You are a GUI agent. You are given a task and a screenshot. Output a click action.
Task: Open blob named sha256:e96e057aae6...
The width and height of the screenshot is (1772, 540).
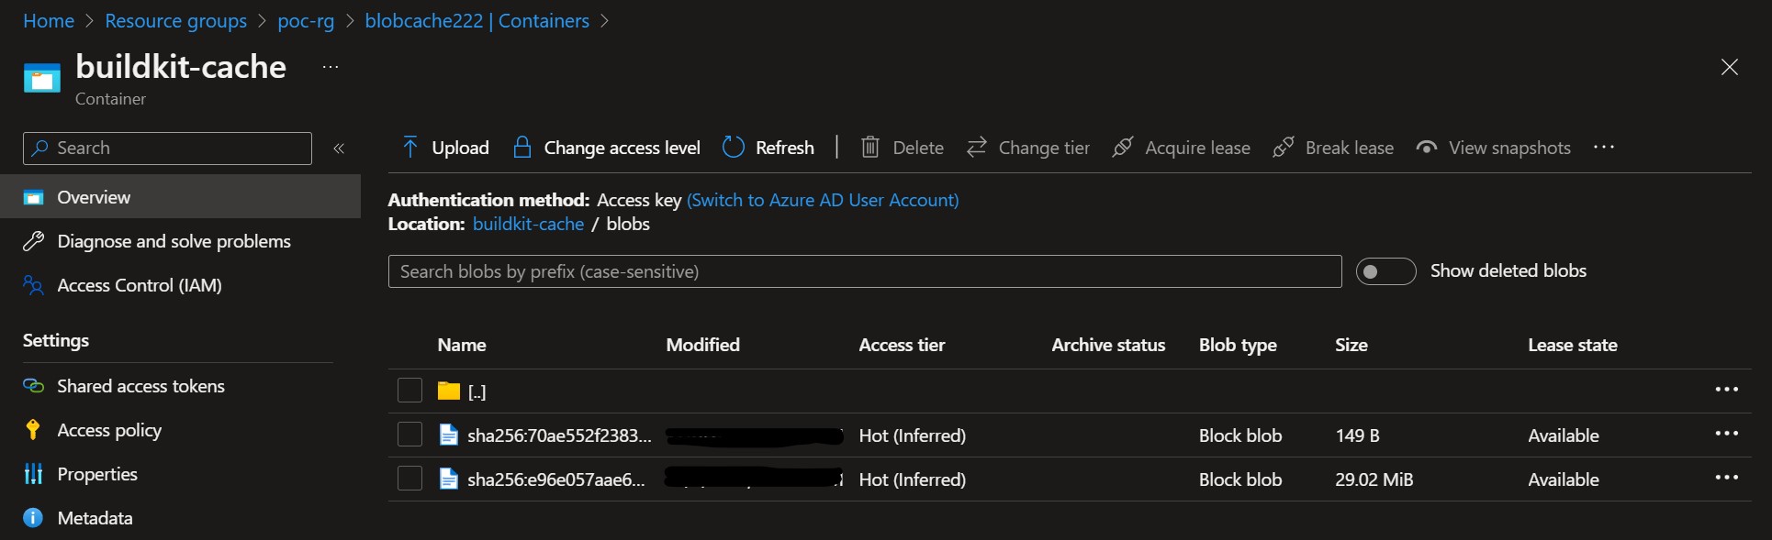[556, 479]
